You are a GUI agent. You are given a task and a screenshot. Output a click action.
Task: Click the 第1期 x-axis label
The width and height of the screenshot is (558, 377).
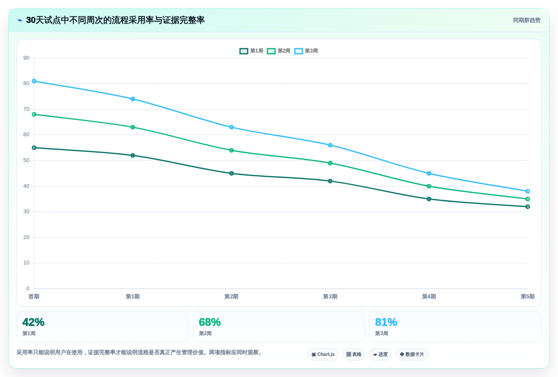click(x=133, y=297)
